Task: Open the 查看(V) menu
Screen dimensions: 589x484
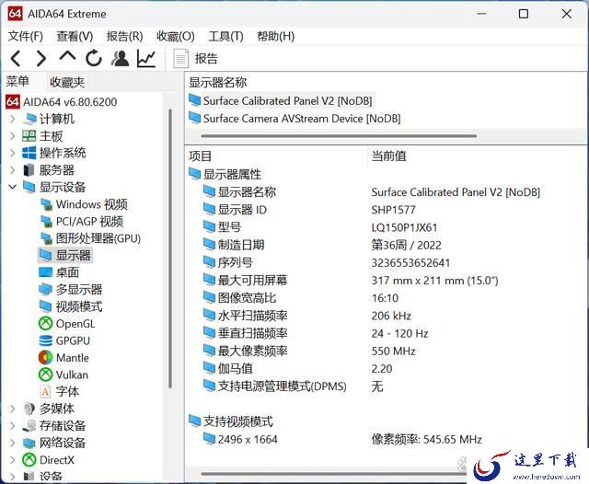Action: point(75,37)
